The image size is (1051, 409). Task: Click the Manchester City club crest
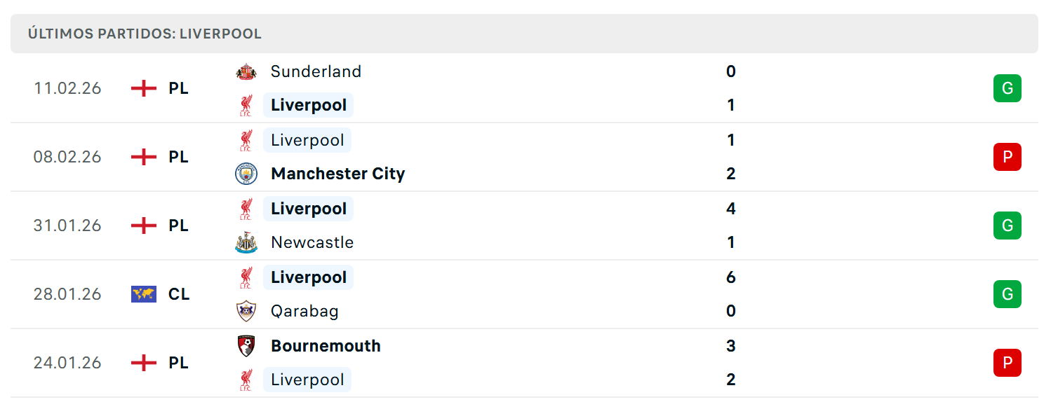(246, 174)
